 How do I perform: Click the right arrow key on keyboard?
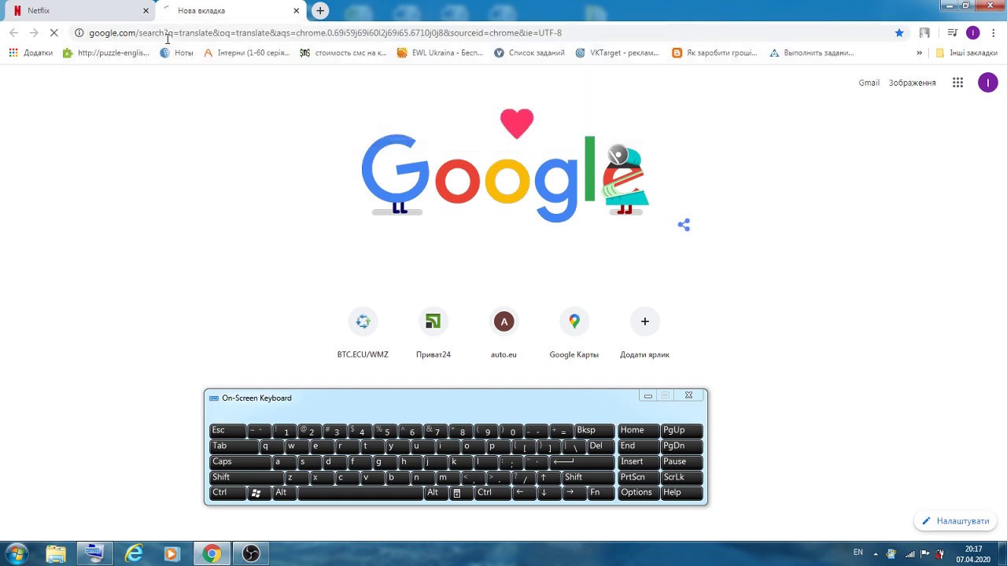(573, 493)
